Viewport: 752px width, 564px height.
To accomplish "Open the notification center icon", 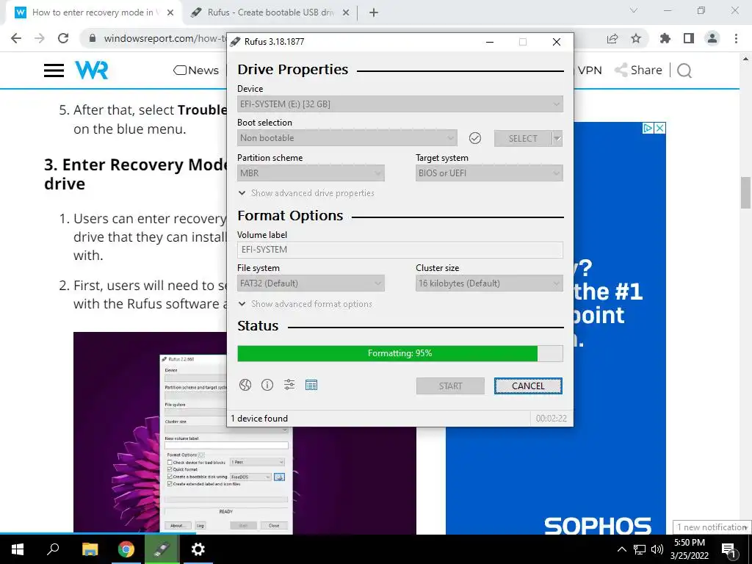I will pos(728,549).
